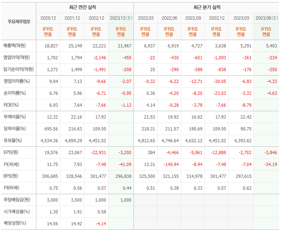Click the EPS value -22,931
The height and width of the screenshot is (231, 282).
click(98, 153)
